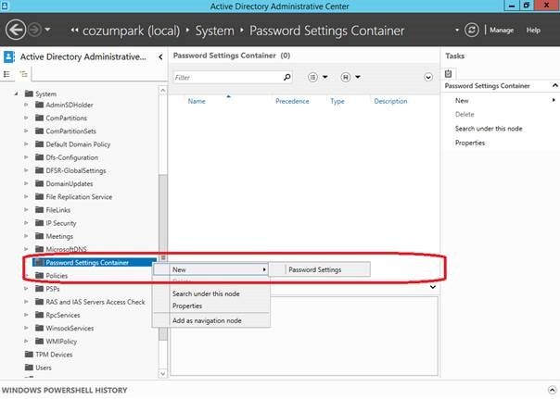
Task: Collapse the preview pane chevron
Action: pyautogui.click(x=433, y=287)
